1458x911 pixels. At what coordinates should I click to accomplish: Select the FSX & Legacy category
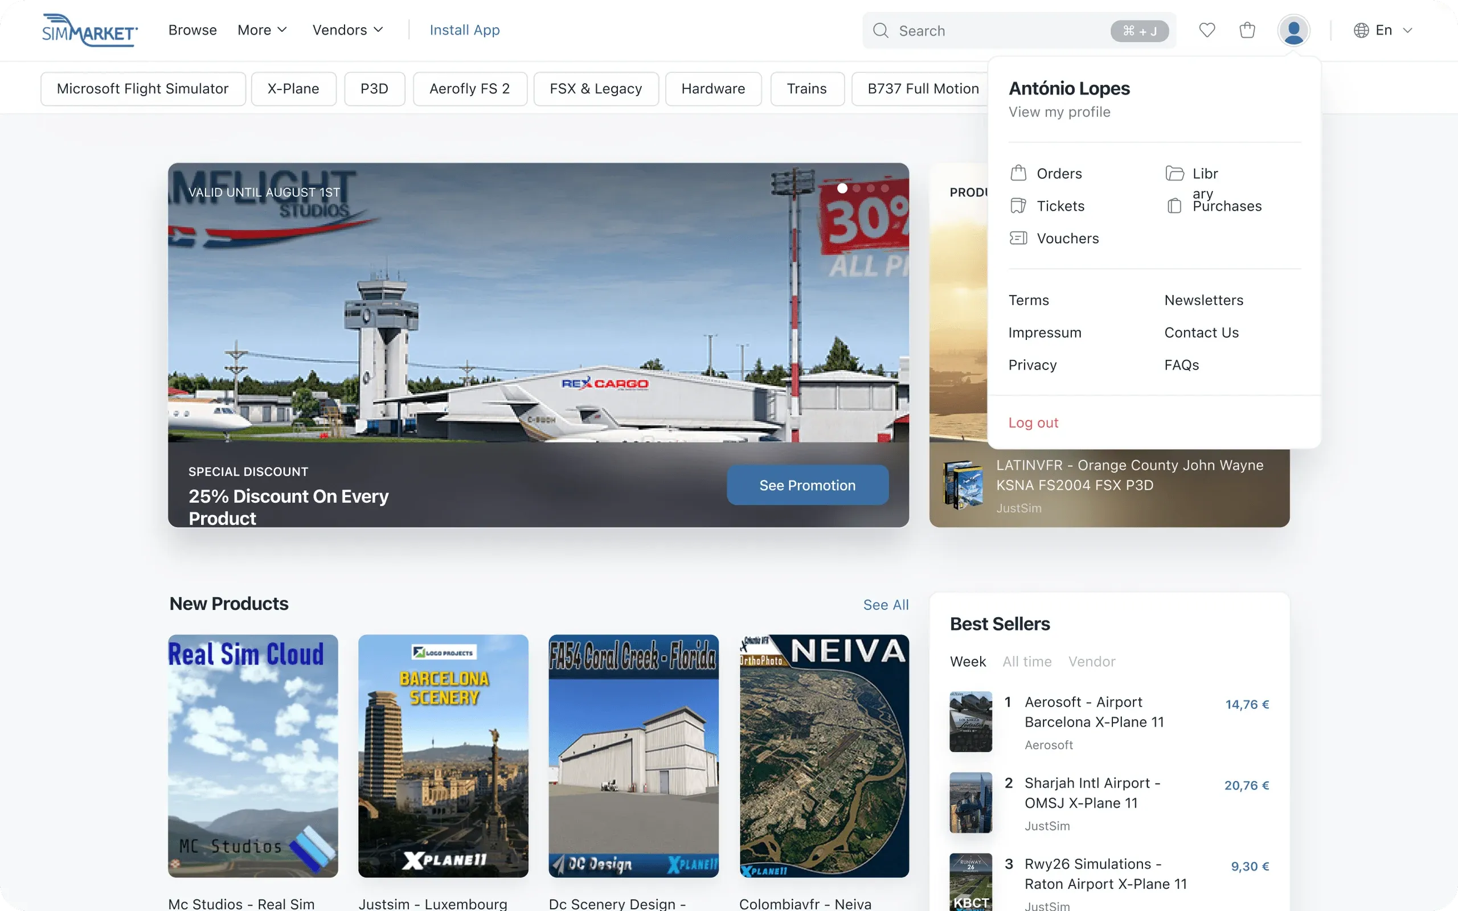click(x=596, y=89)
